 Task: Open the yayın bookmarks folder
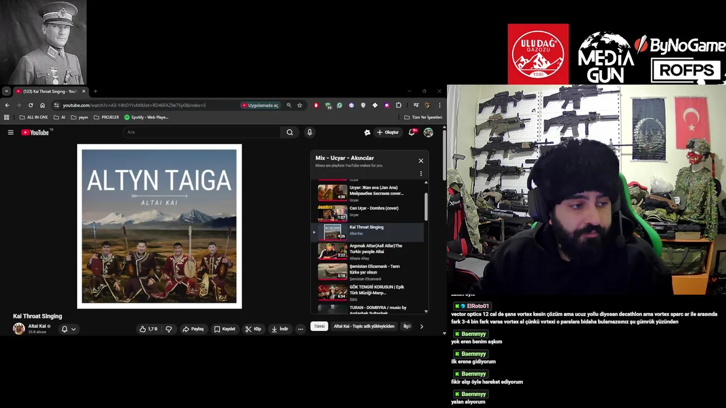(79, 117)
